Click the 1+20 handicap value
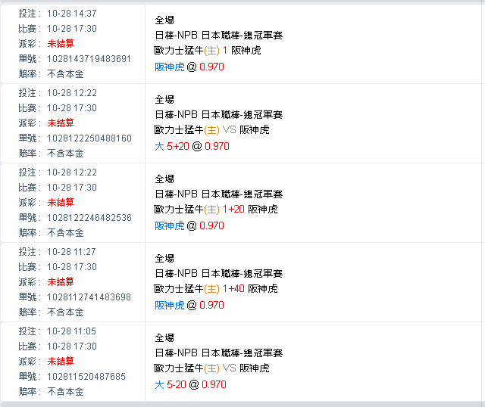Screen dimensions: 485x407 point(233,209)
